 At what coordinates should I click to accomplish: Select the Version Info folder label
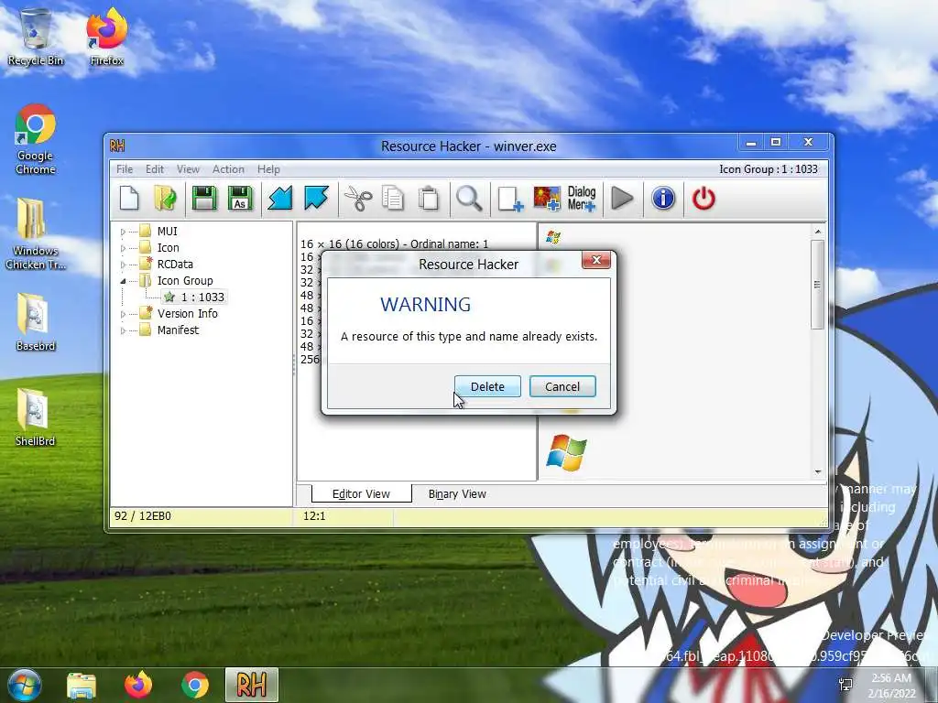187,313
